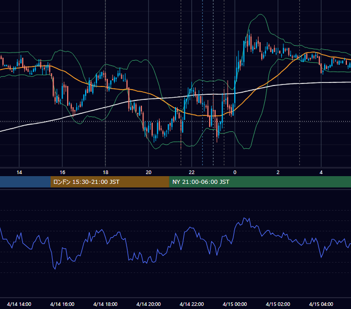Viewport: 351px width, 309px height.
Task: Click the 4/14 22:00 date label
Action: point(192,304)
